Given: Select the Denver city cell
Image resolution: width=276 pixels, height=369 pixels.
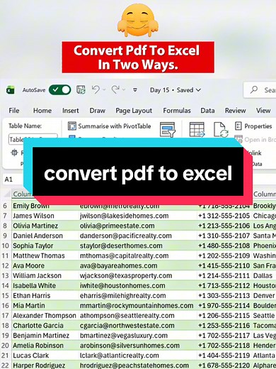Looking at the screenshot, I should tap(264, 295).
